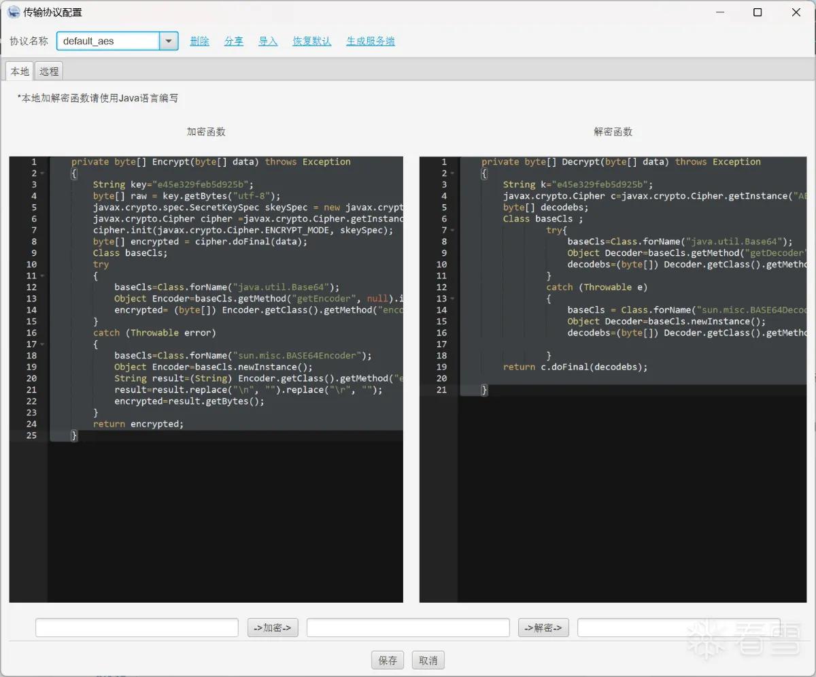The image size is (816, 677).
Task: Focus the output field right of 解密
Action: coord(679,627)
